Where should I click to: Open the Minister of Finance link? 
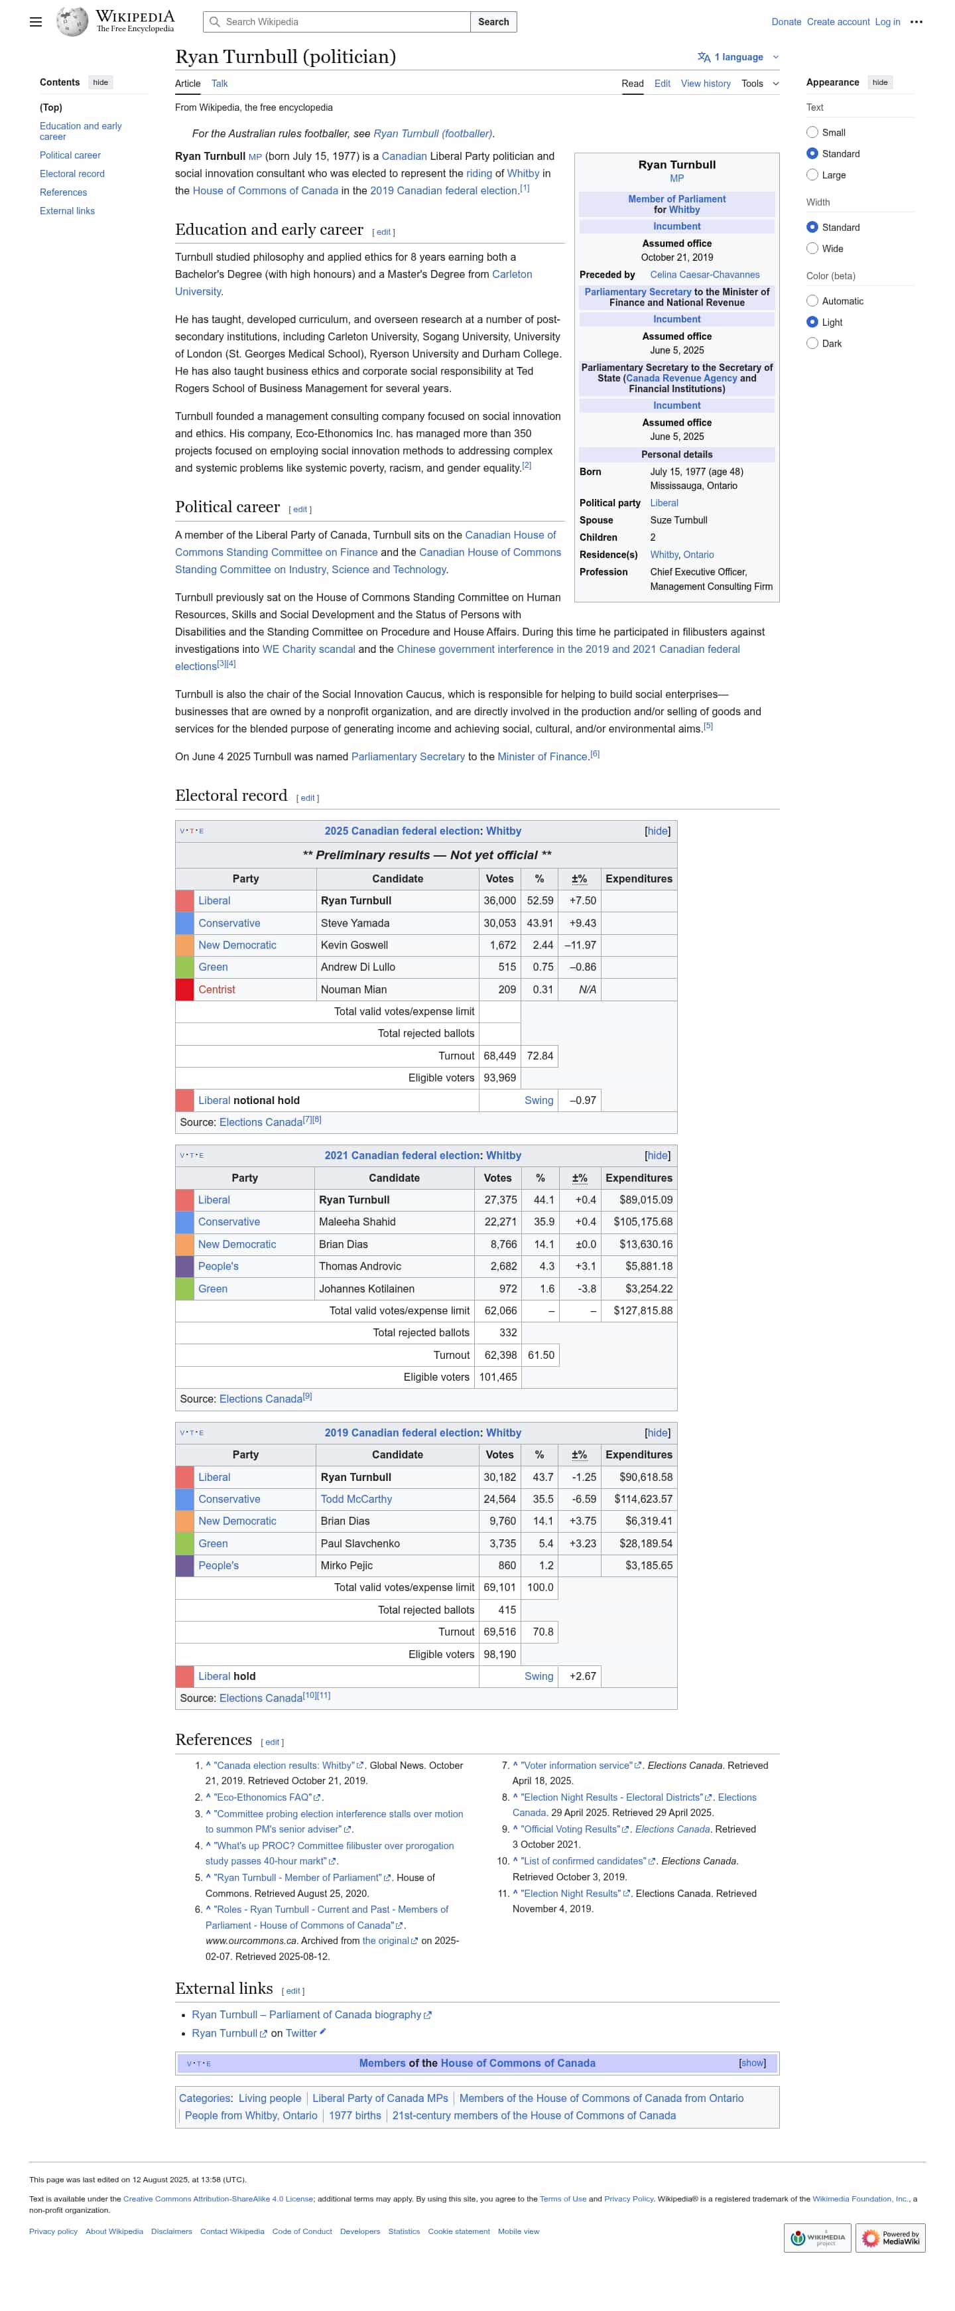[542, 756]
